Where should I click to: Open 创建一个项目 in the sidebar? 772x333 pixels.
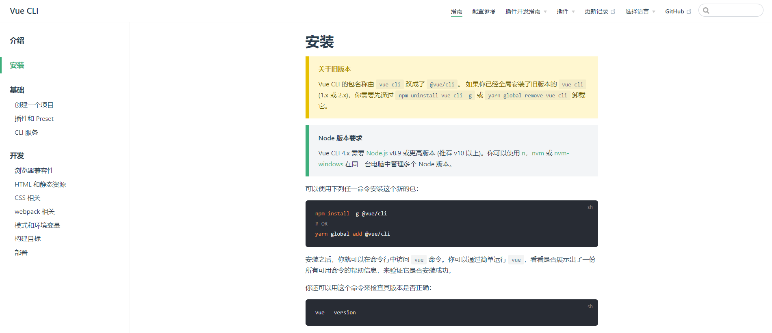(x=34, y=105)
